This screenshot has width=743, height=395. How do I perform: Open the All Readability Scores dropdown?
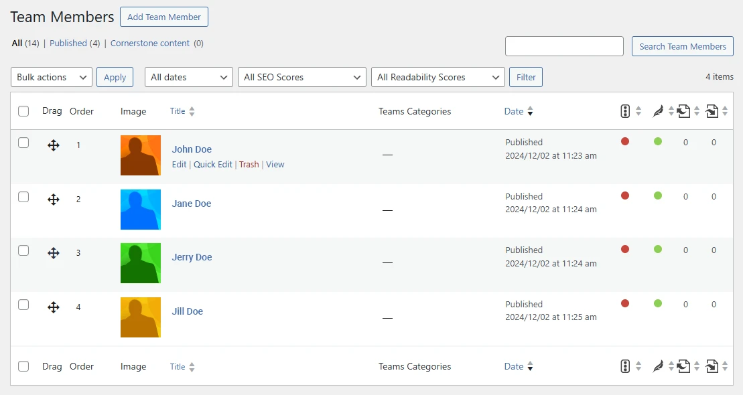point(437,77)
